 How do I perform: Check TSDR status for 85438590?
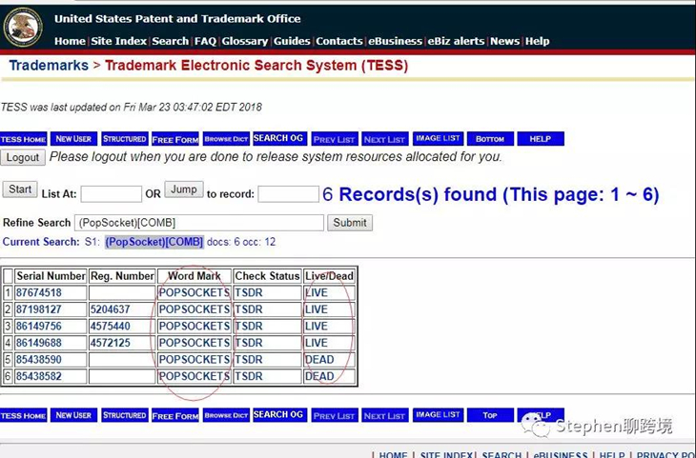pos(249,360)
